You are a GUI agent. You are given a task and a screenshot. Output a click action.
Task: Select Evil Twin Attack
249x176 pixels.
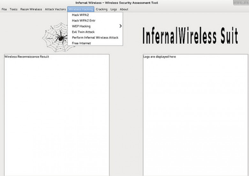click(95, 32)
